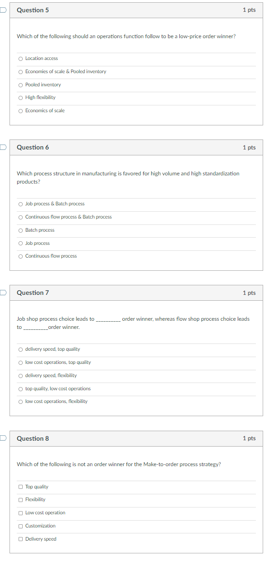Choose 'Pooled inventory' answer option
The width and height of the screenshot is (279, 562).
tap(20, 85)
